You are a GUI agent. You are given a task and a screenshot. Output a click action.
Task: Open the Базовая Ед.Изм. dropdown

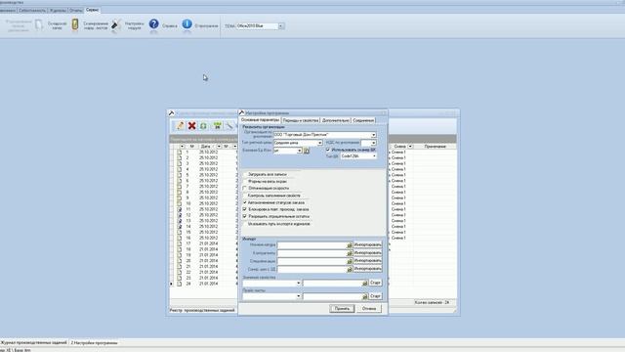coord(299,151)
